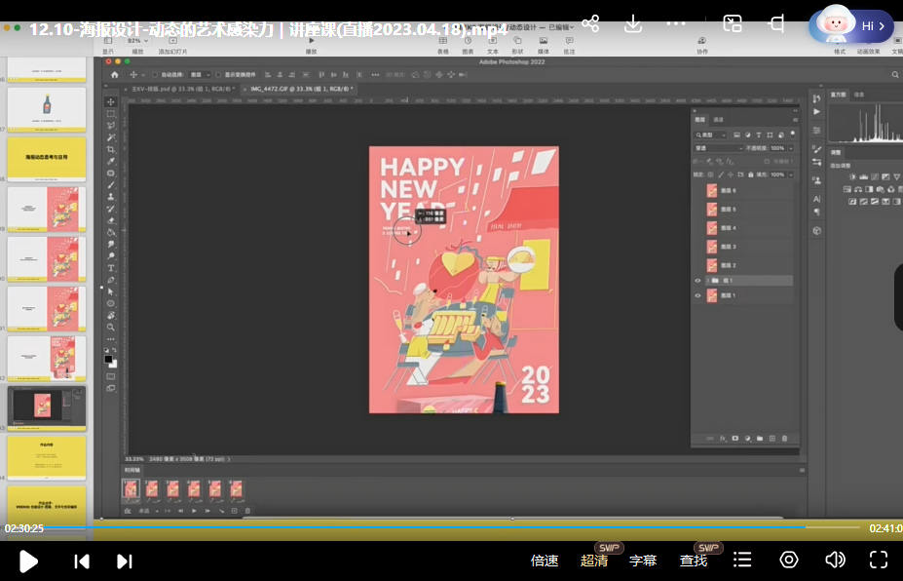This screenshot has width=903, height=581.
Task: Open the 倍速 playback speed menu
Action: (545, 561)
